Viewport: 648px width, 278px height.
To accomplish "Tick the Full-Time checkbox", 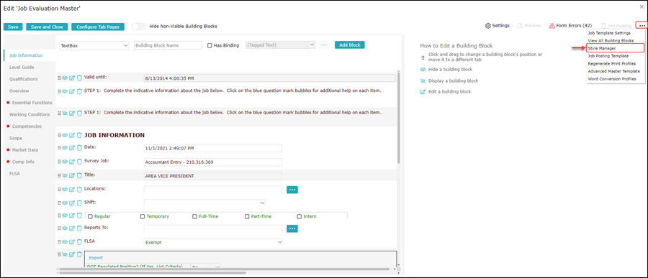I will (194, 216).
